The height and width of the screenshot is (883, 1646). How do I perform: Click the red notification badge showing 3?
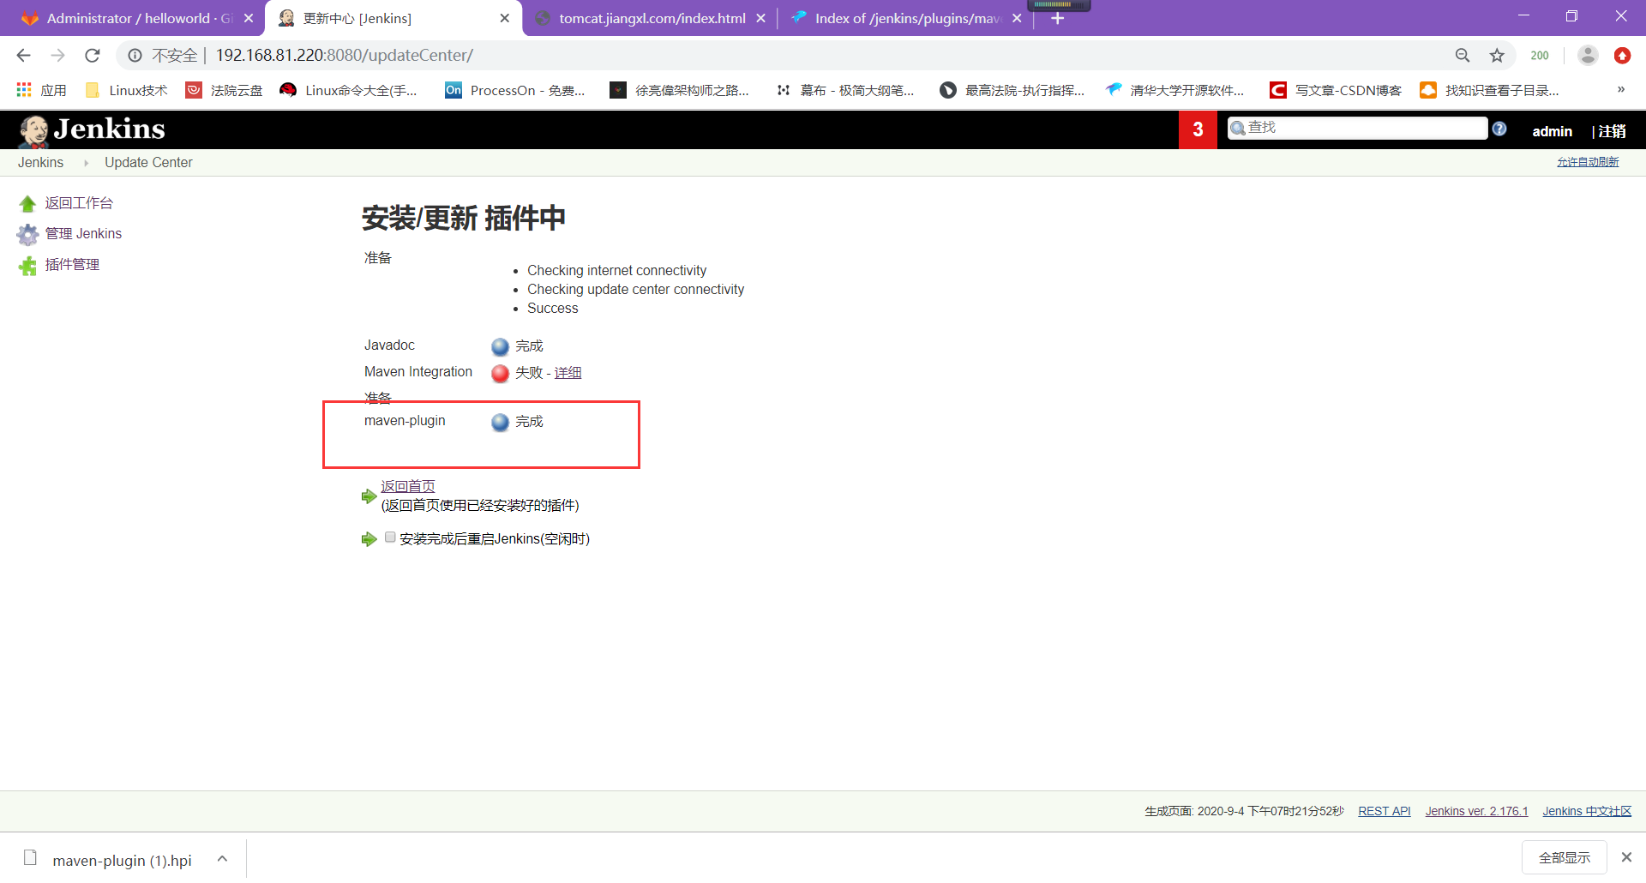point(1197,129)
